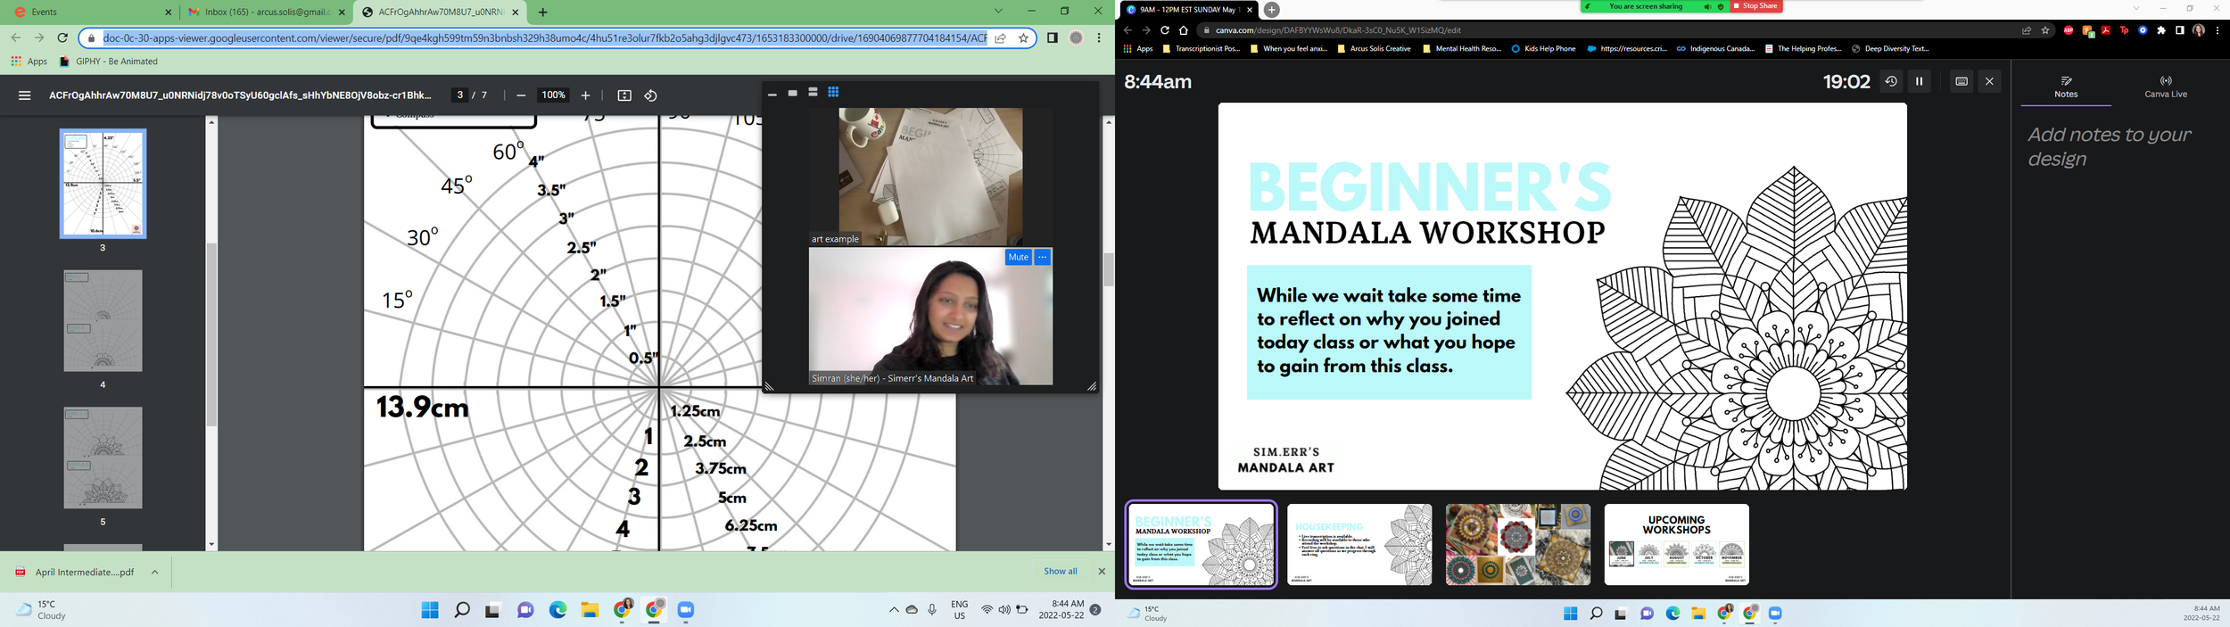Select the Canva Live tab
Viewport: 2230px width, 627px height.
pyautogui.click(x=2166, y=87)
